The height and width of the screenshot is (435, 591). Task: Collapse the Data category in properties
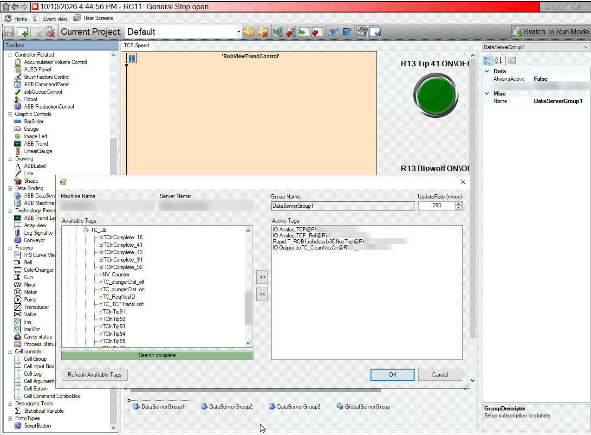tap(487, 71)
